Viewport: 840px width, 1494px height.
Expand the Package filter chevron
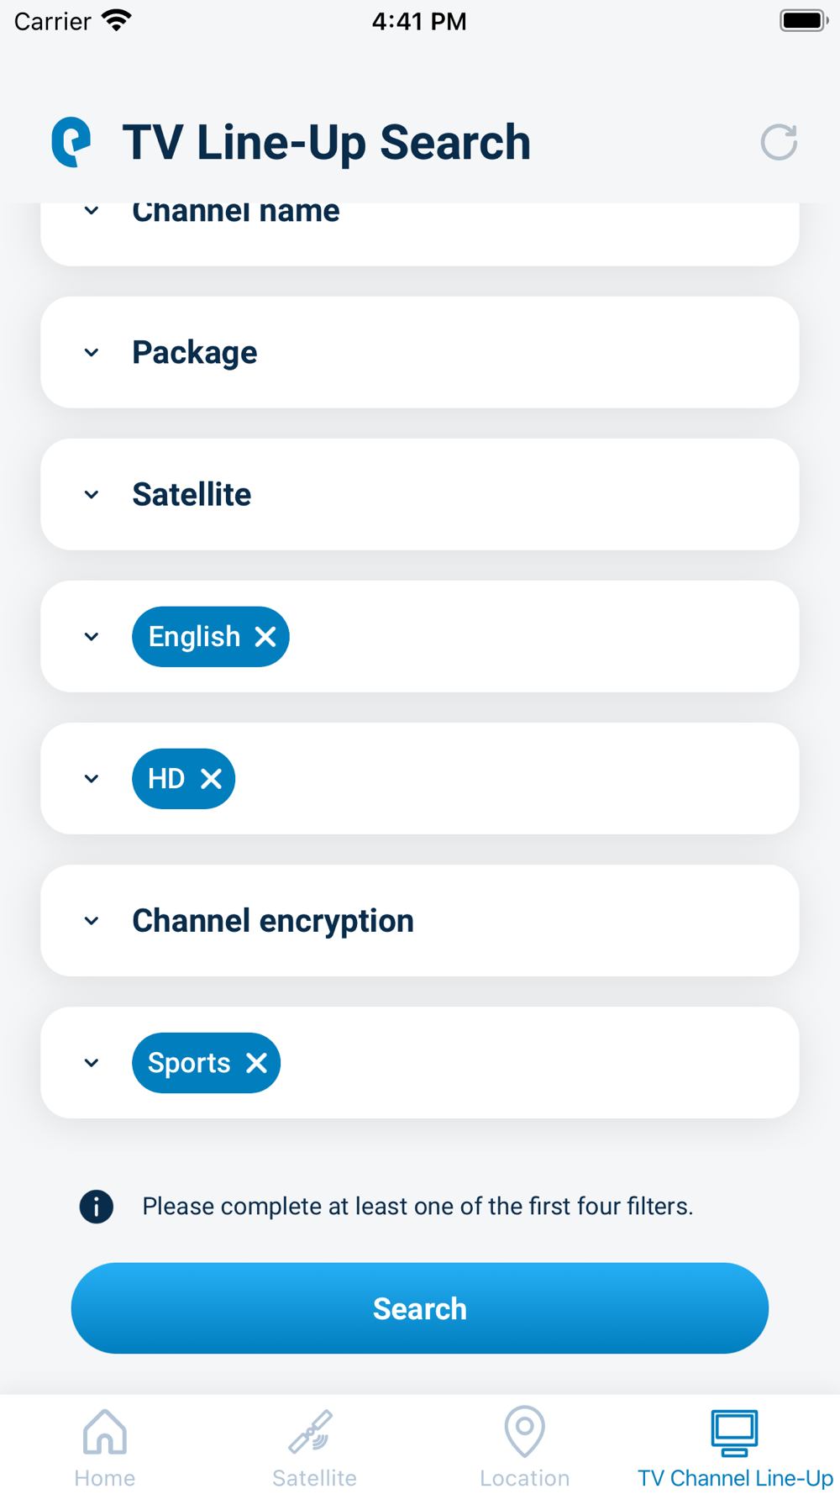pos(92,353)
